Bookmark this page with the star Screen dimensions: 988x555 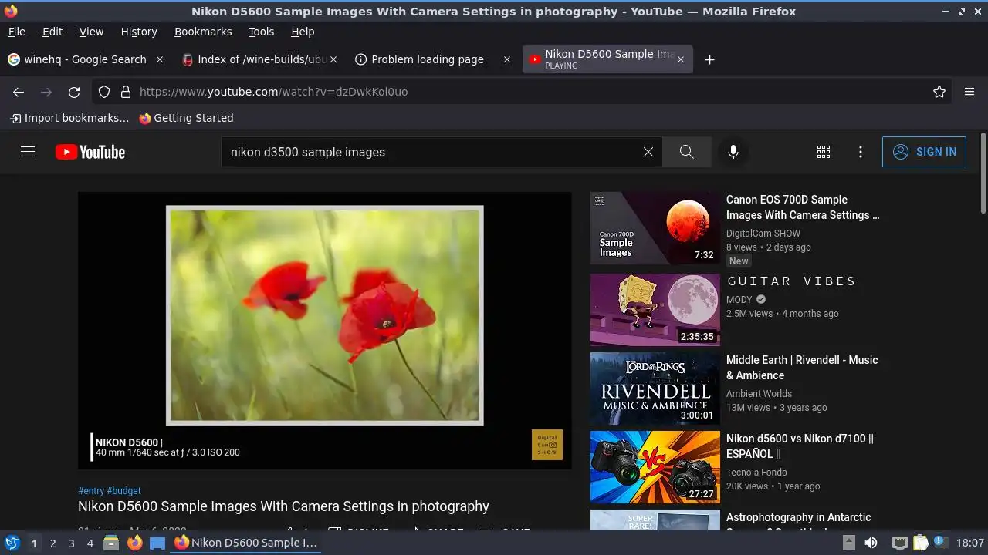pyautogui.click(x=939, y=92)
